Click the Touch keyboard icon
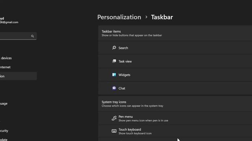Viewport: 252px width, 141px height. [114, 131]
